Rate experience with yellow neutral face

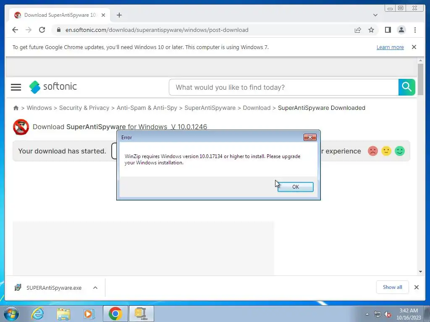(x=386, y=151)
